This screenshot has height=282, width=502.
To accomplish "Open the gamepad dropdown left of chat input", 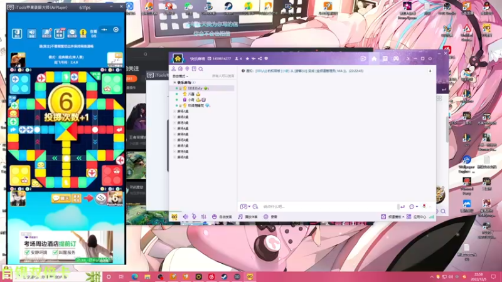I will coord(245,207).
